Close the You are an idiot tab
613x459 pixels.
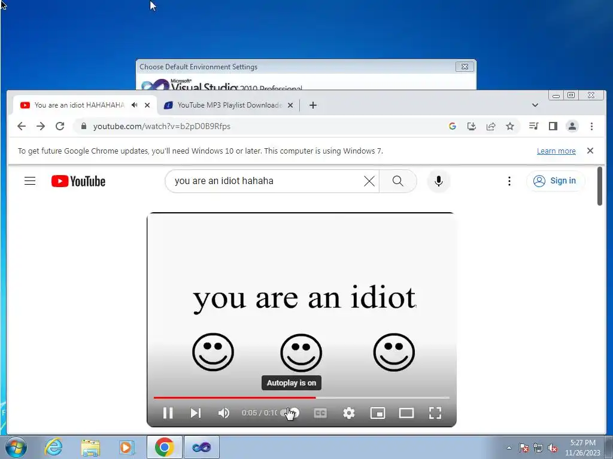pyautogui.click(x=147, y=105)
